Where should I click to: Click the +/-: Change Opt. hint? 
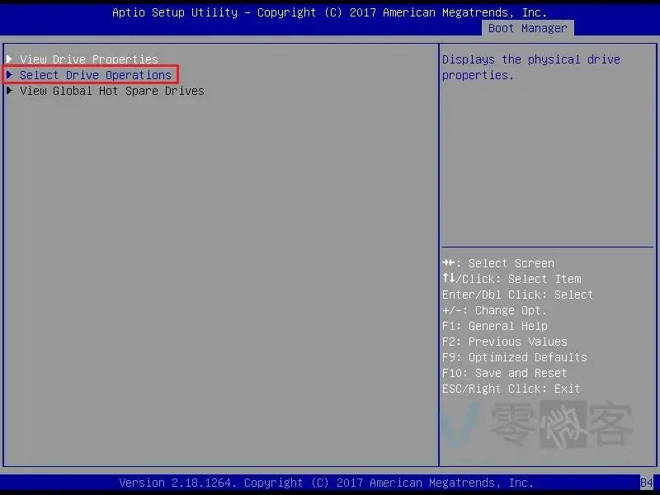coord(494,310)
